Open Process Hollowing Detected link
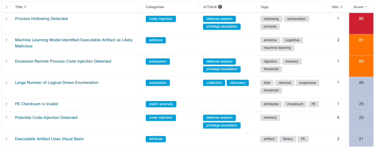377x148 pixels. (x=41, y=19)
